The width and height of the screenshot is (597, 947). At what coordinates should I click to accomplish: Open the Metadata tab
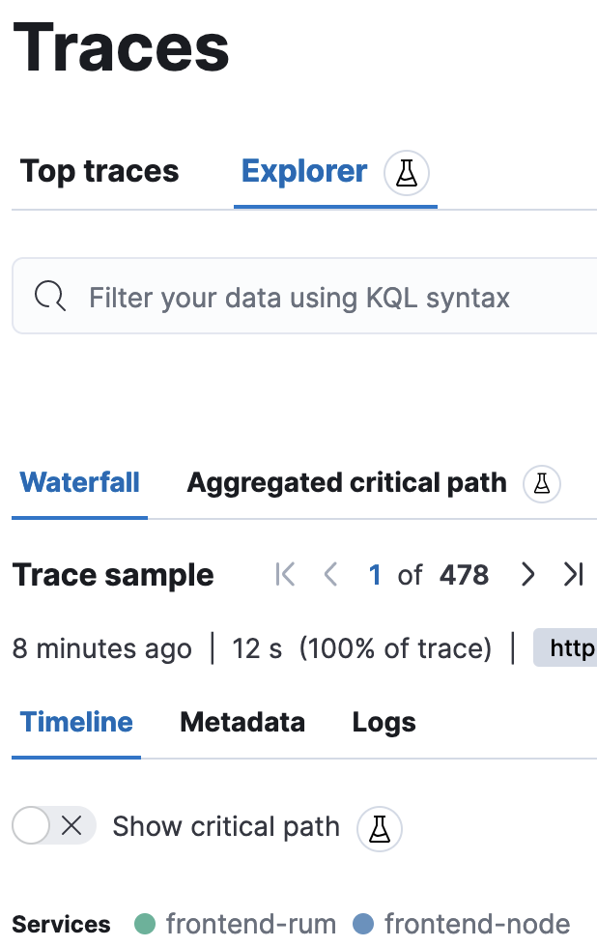pos(242,722)
